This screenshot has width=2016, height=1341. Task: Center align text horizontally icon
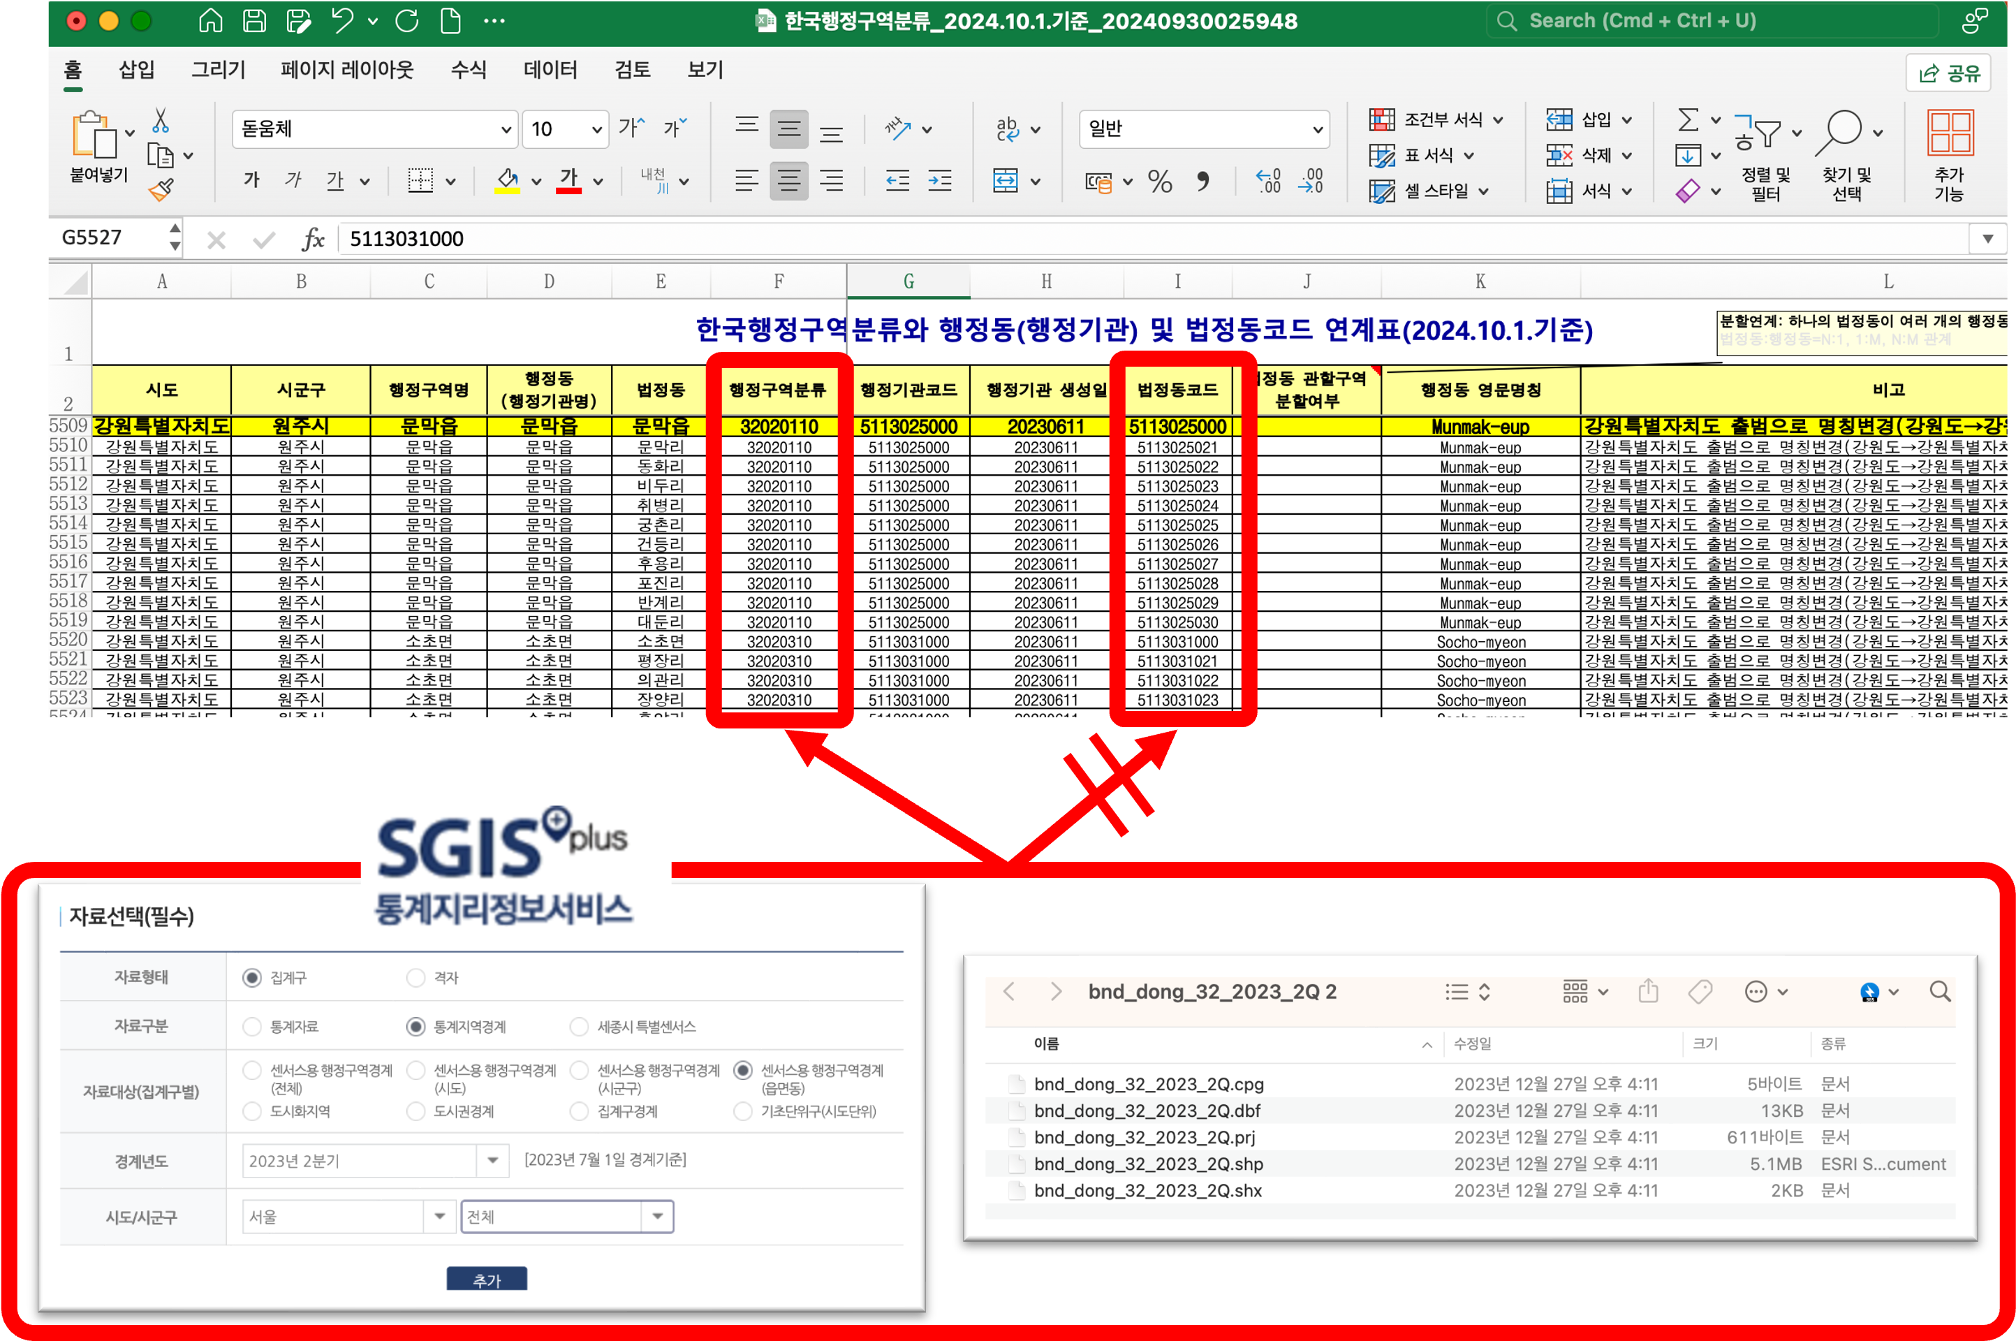click(788, 180)
